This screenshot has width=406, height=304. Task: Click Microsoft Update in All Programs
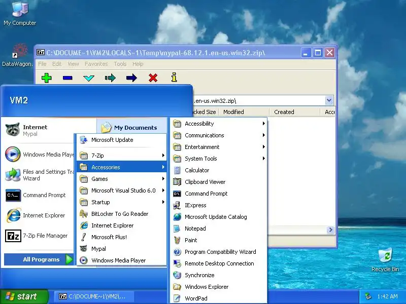[x=121, y=140]
